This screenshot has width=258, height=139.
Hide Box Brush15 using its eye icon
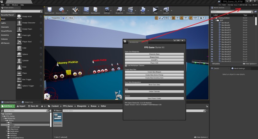click(212, 40)
